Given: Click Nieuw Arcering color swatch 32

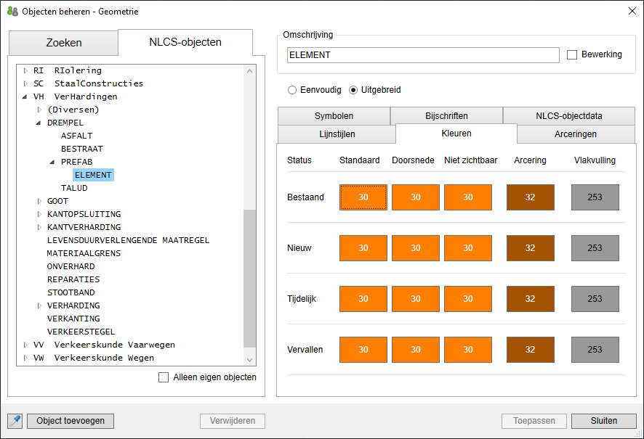Looking at the screenshot, I should [x=530, y=248].
